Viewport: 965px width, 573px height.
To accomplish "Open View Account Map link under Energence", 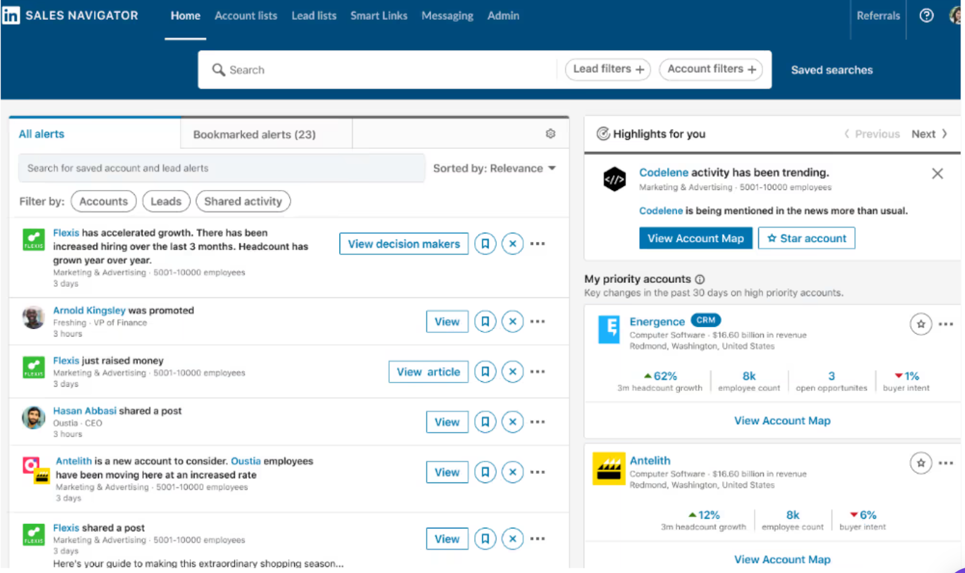I will tap(782, 420).
